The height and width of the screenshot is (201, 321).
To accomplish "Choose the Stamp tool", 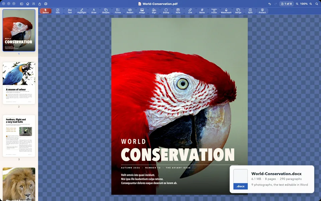I will (166, 11).
